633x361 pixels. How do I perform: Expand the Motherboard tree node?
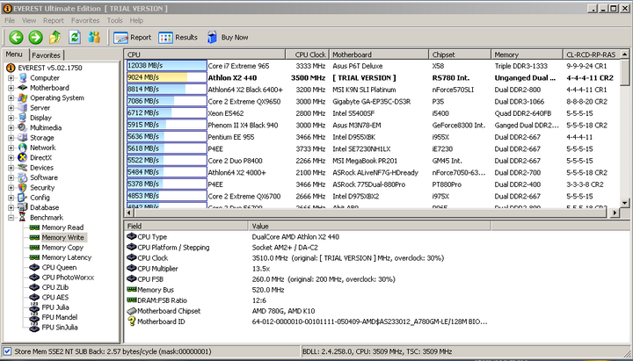(x=11, y=88)
